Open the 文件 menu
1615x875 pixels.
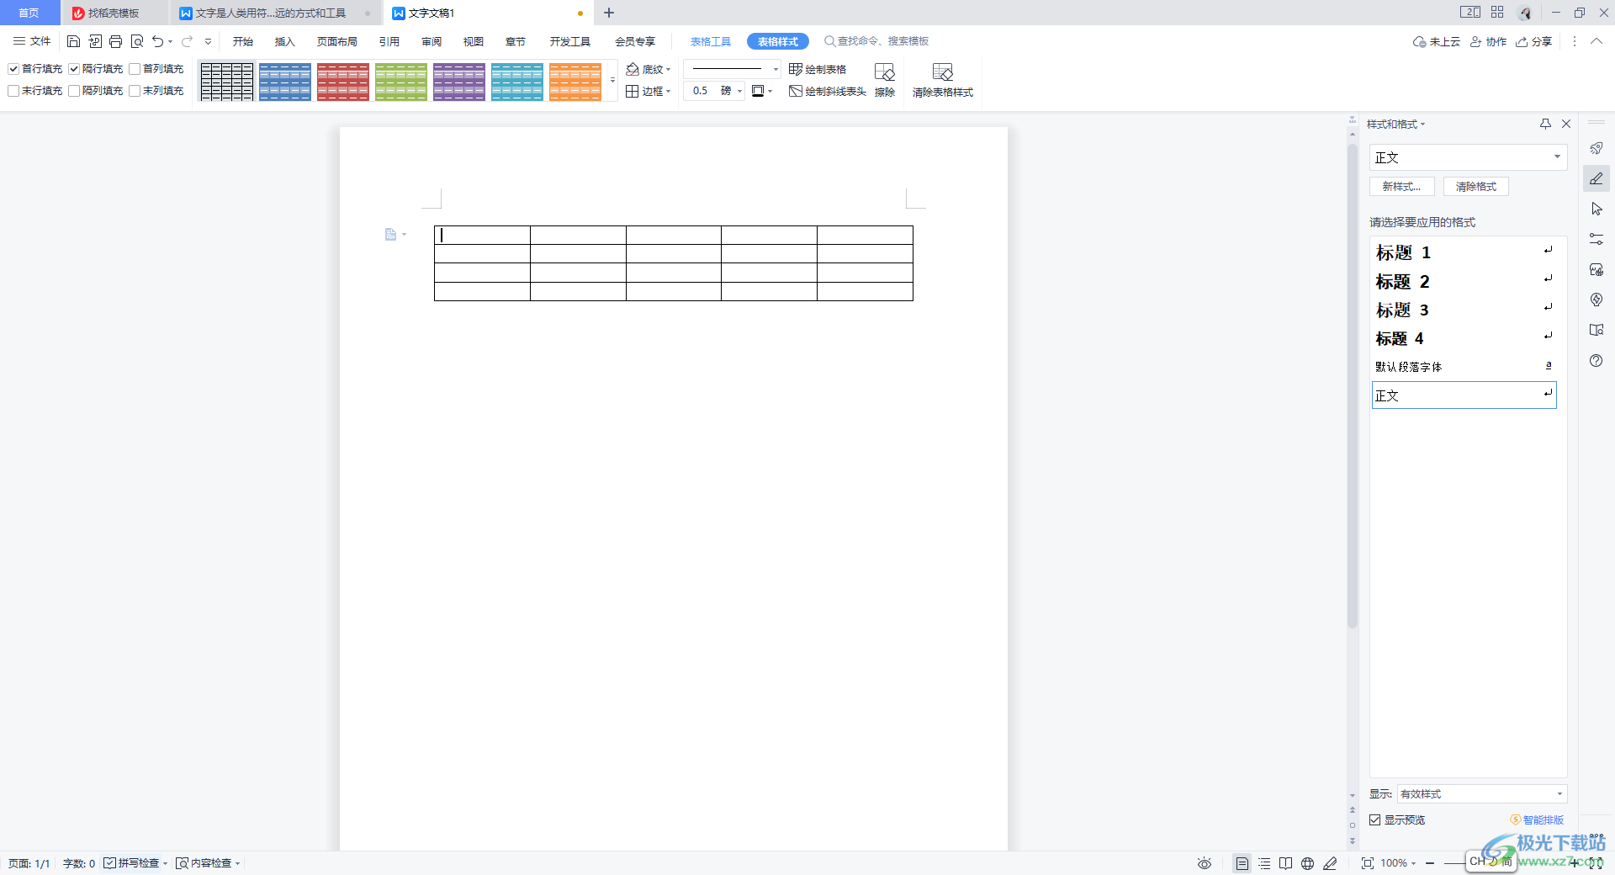coord(32,41)
